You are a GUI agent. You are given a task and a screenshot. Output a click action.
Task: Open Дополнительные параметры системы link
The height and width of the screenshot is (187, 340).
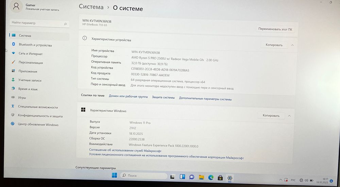(x=205, y=99)
